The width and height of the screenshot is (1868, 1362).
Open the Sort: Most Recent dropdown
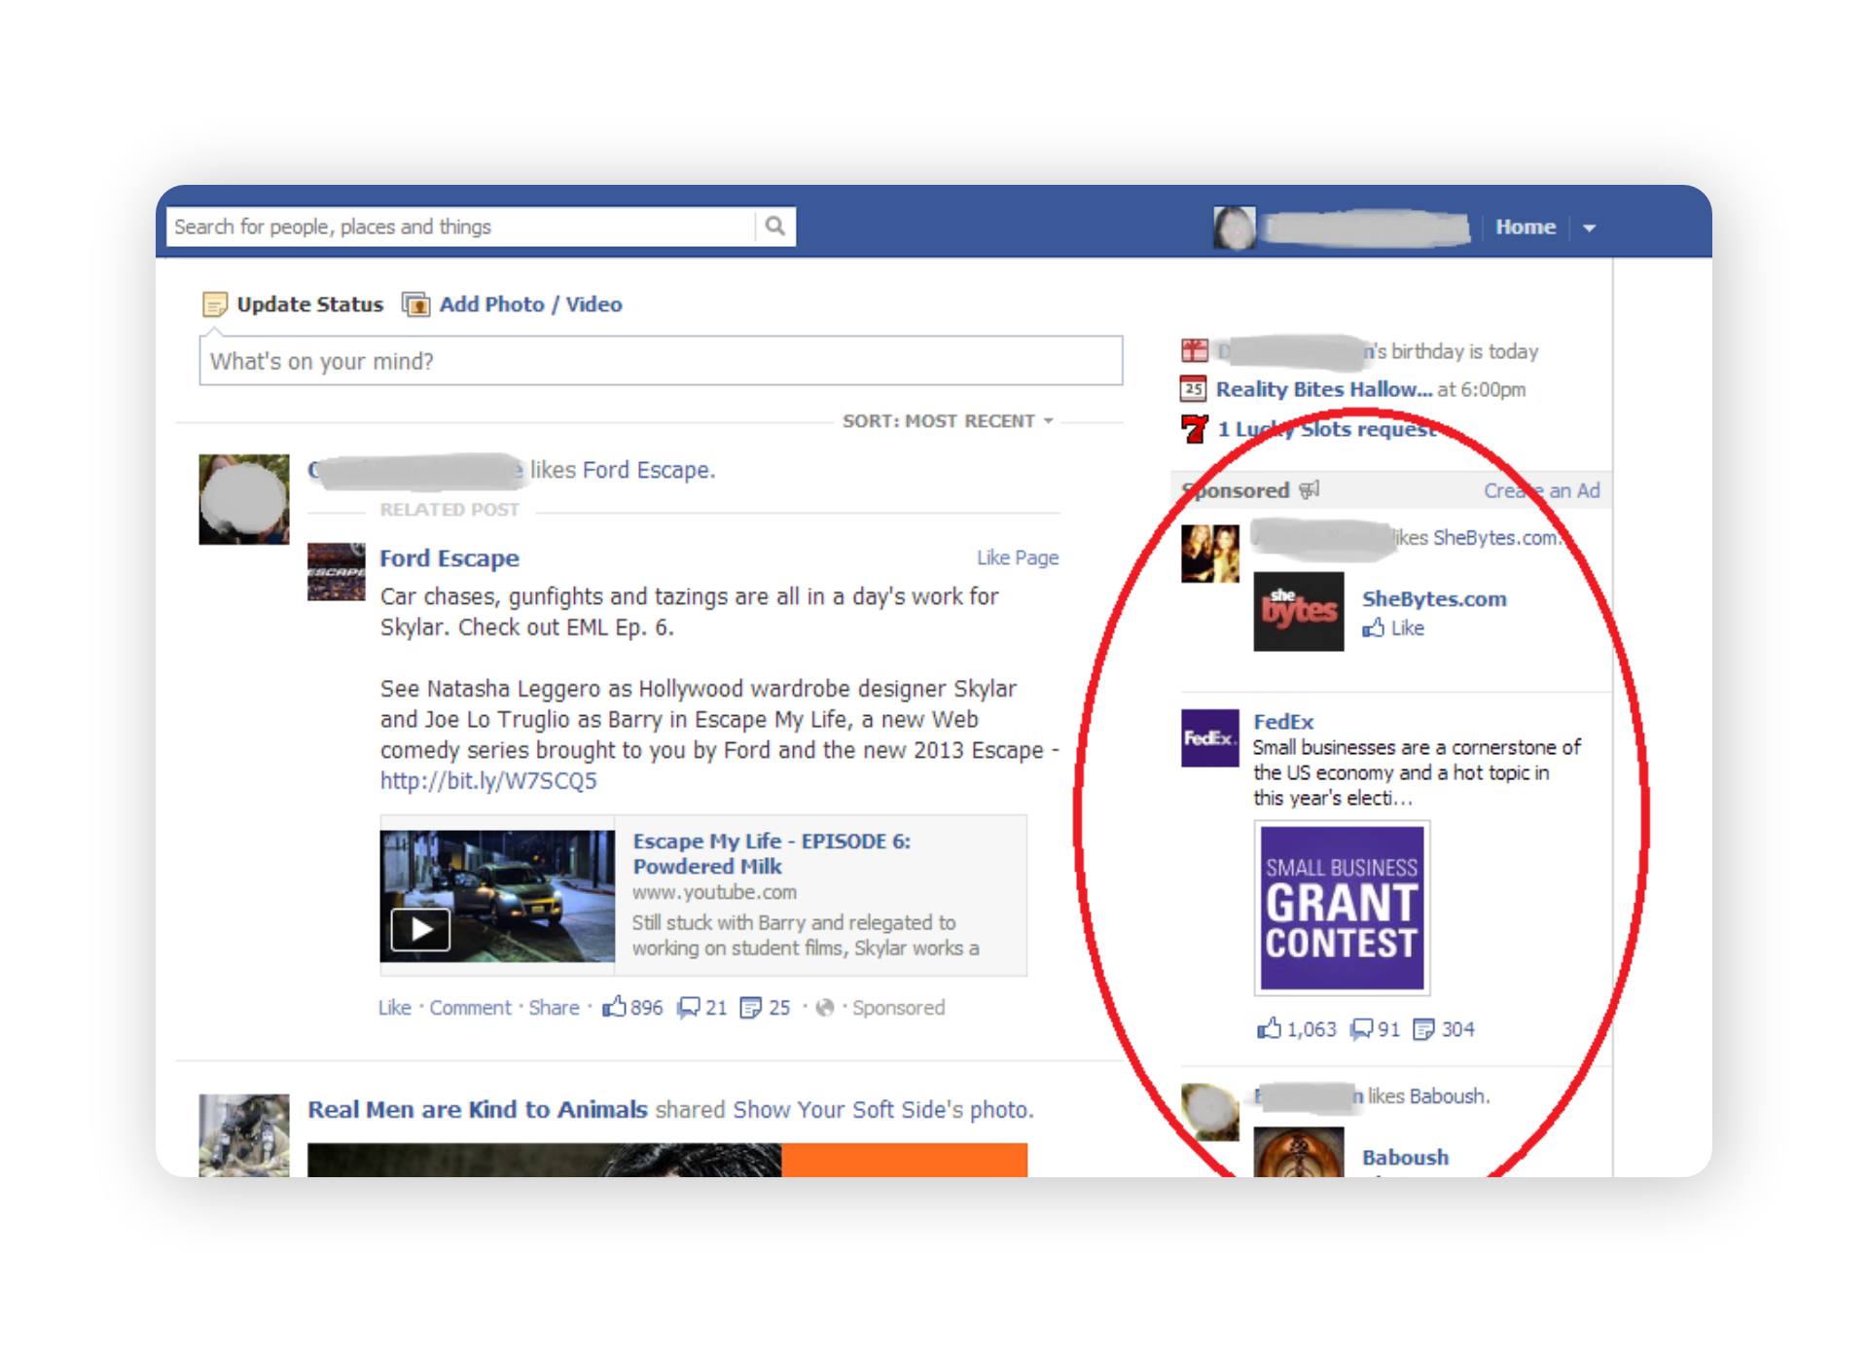pos(948,421)
